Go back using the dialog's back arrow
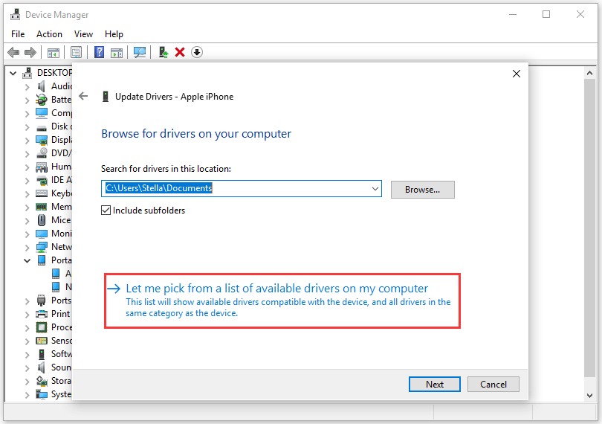The width and height of the screenshot is (602, 424). (x=83, y=96)
